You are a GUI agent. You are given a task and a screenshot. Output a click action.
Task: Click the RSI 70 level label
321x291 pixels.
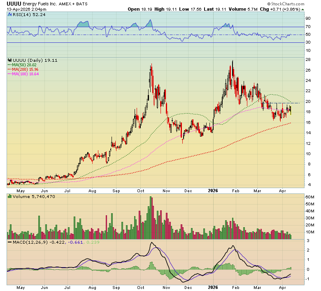pos(308,26)
